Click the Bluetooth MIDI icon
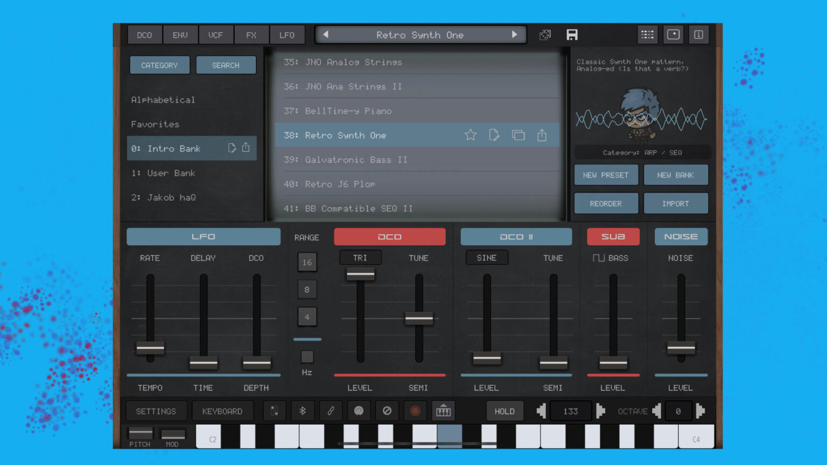 pos(303,411)
